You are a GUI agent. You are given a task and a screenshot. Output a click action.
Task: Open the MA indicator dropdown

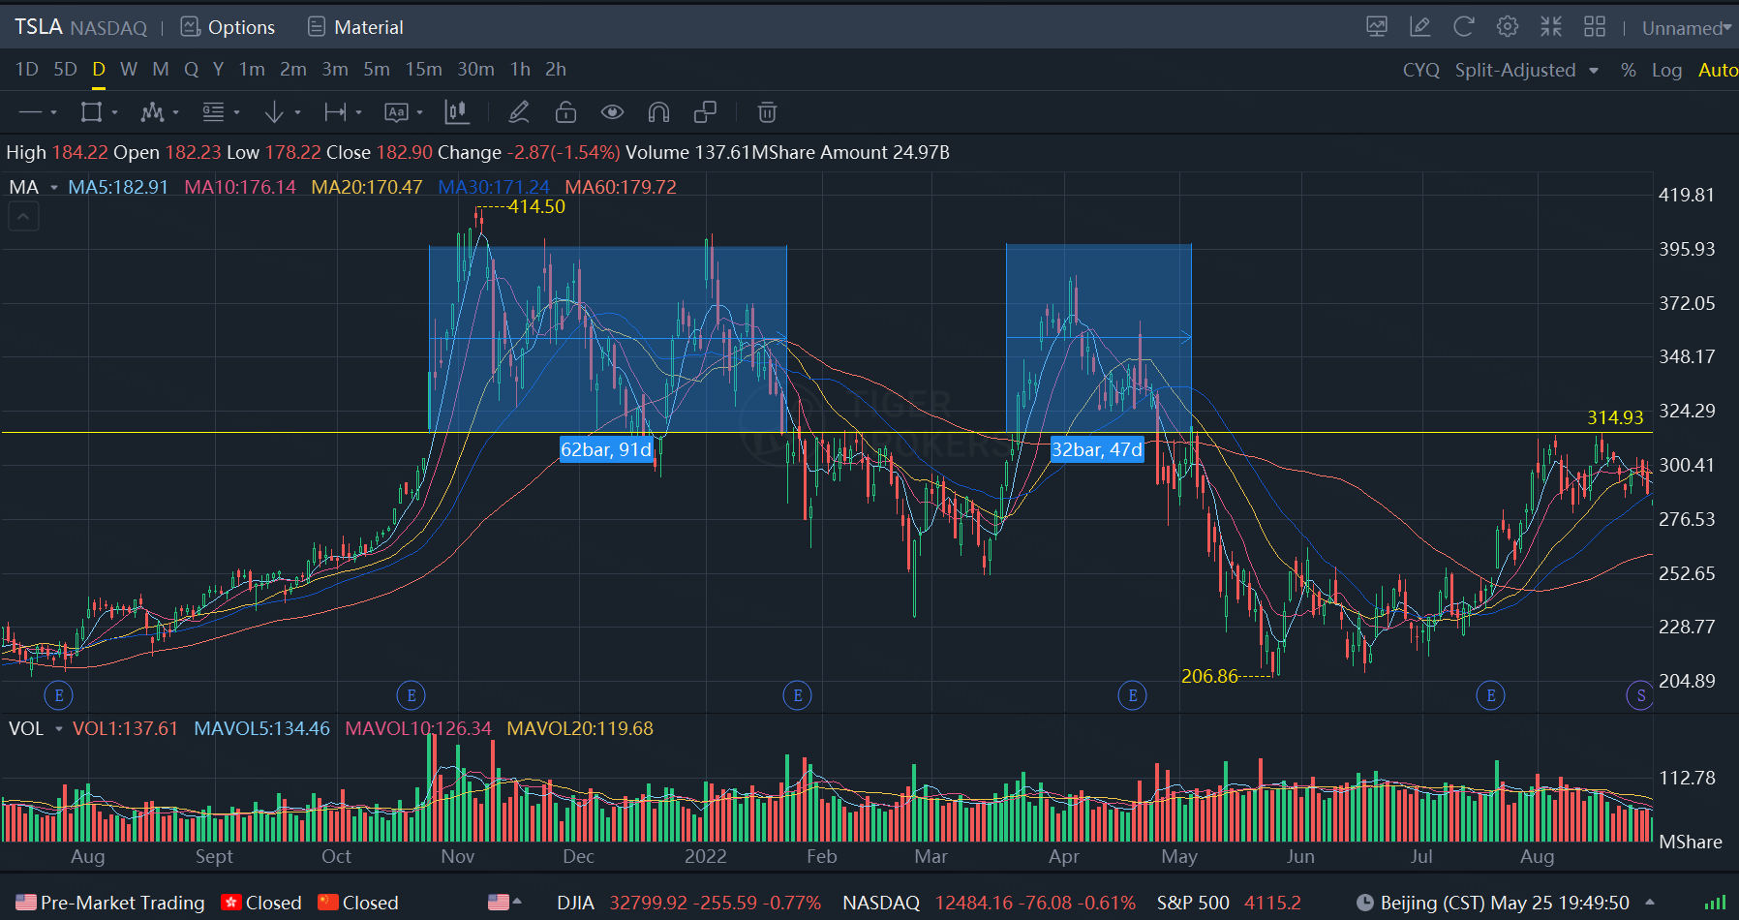[x=54, y=187]
